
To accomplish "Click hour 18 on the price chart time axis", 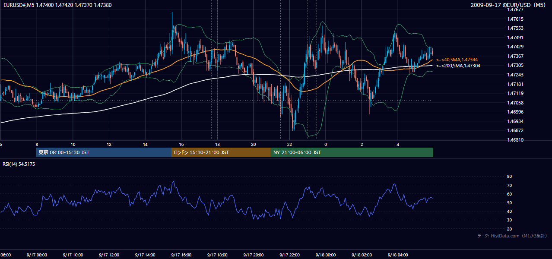I will click(217, 144).
